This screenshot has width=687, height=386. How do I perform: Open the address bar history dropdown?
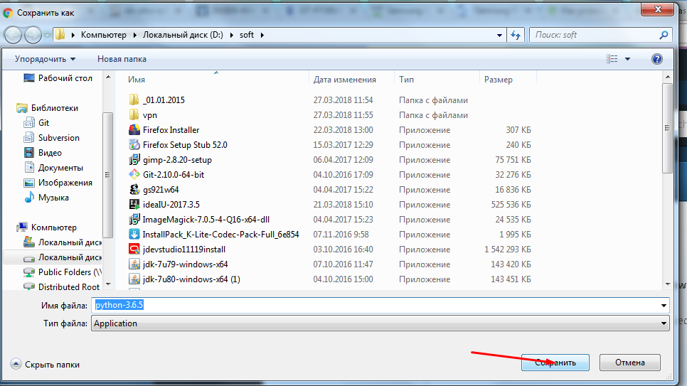(x=499, y=35)
